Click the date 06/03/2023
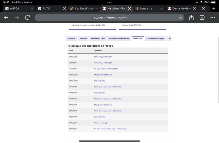The width and height of the screenshot is (219, 143). [x=73, y=57]
